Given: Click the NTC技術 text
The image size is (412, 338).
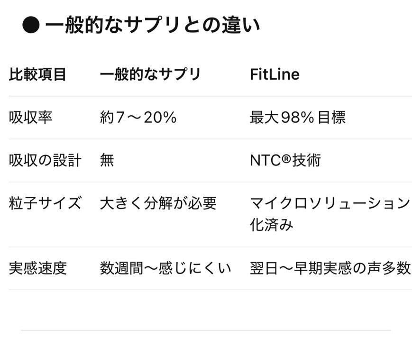Looking at the screenshot, I should click(x=285, y=160).
